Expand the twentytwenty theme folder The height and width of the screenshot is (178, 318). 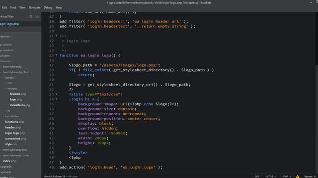pos(1,67)
